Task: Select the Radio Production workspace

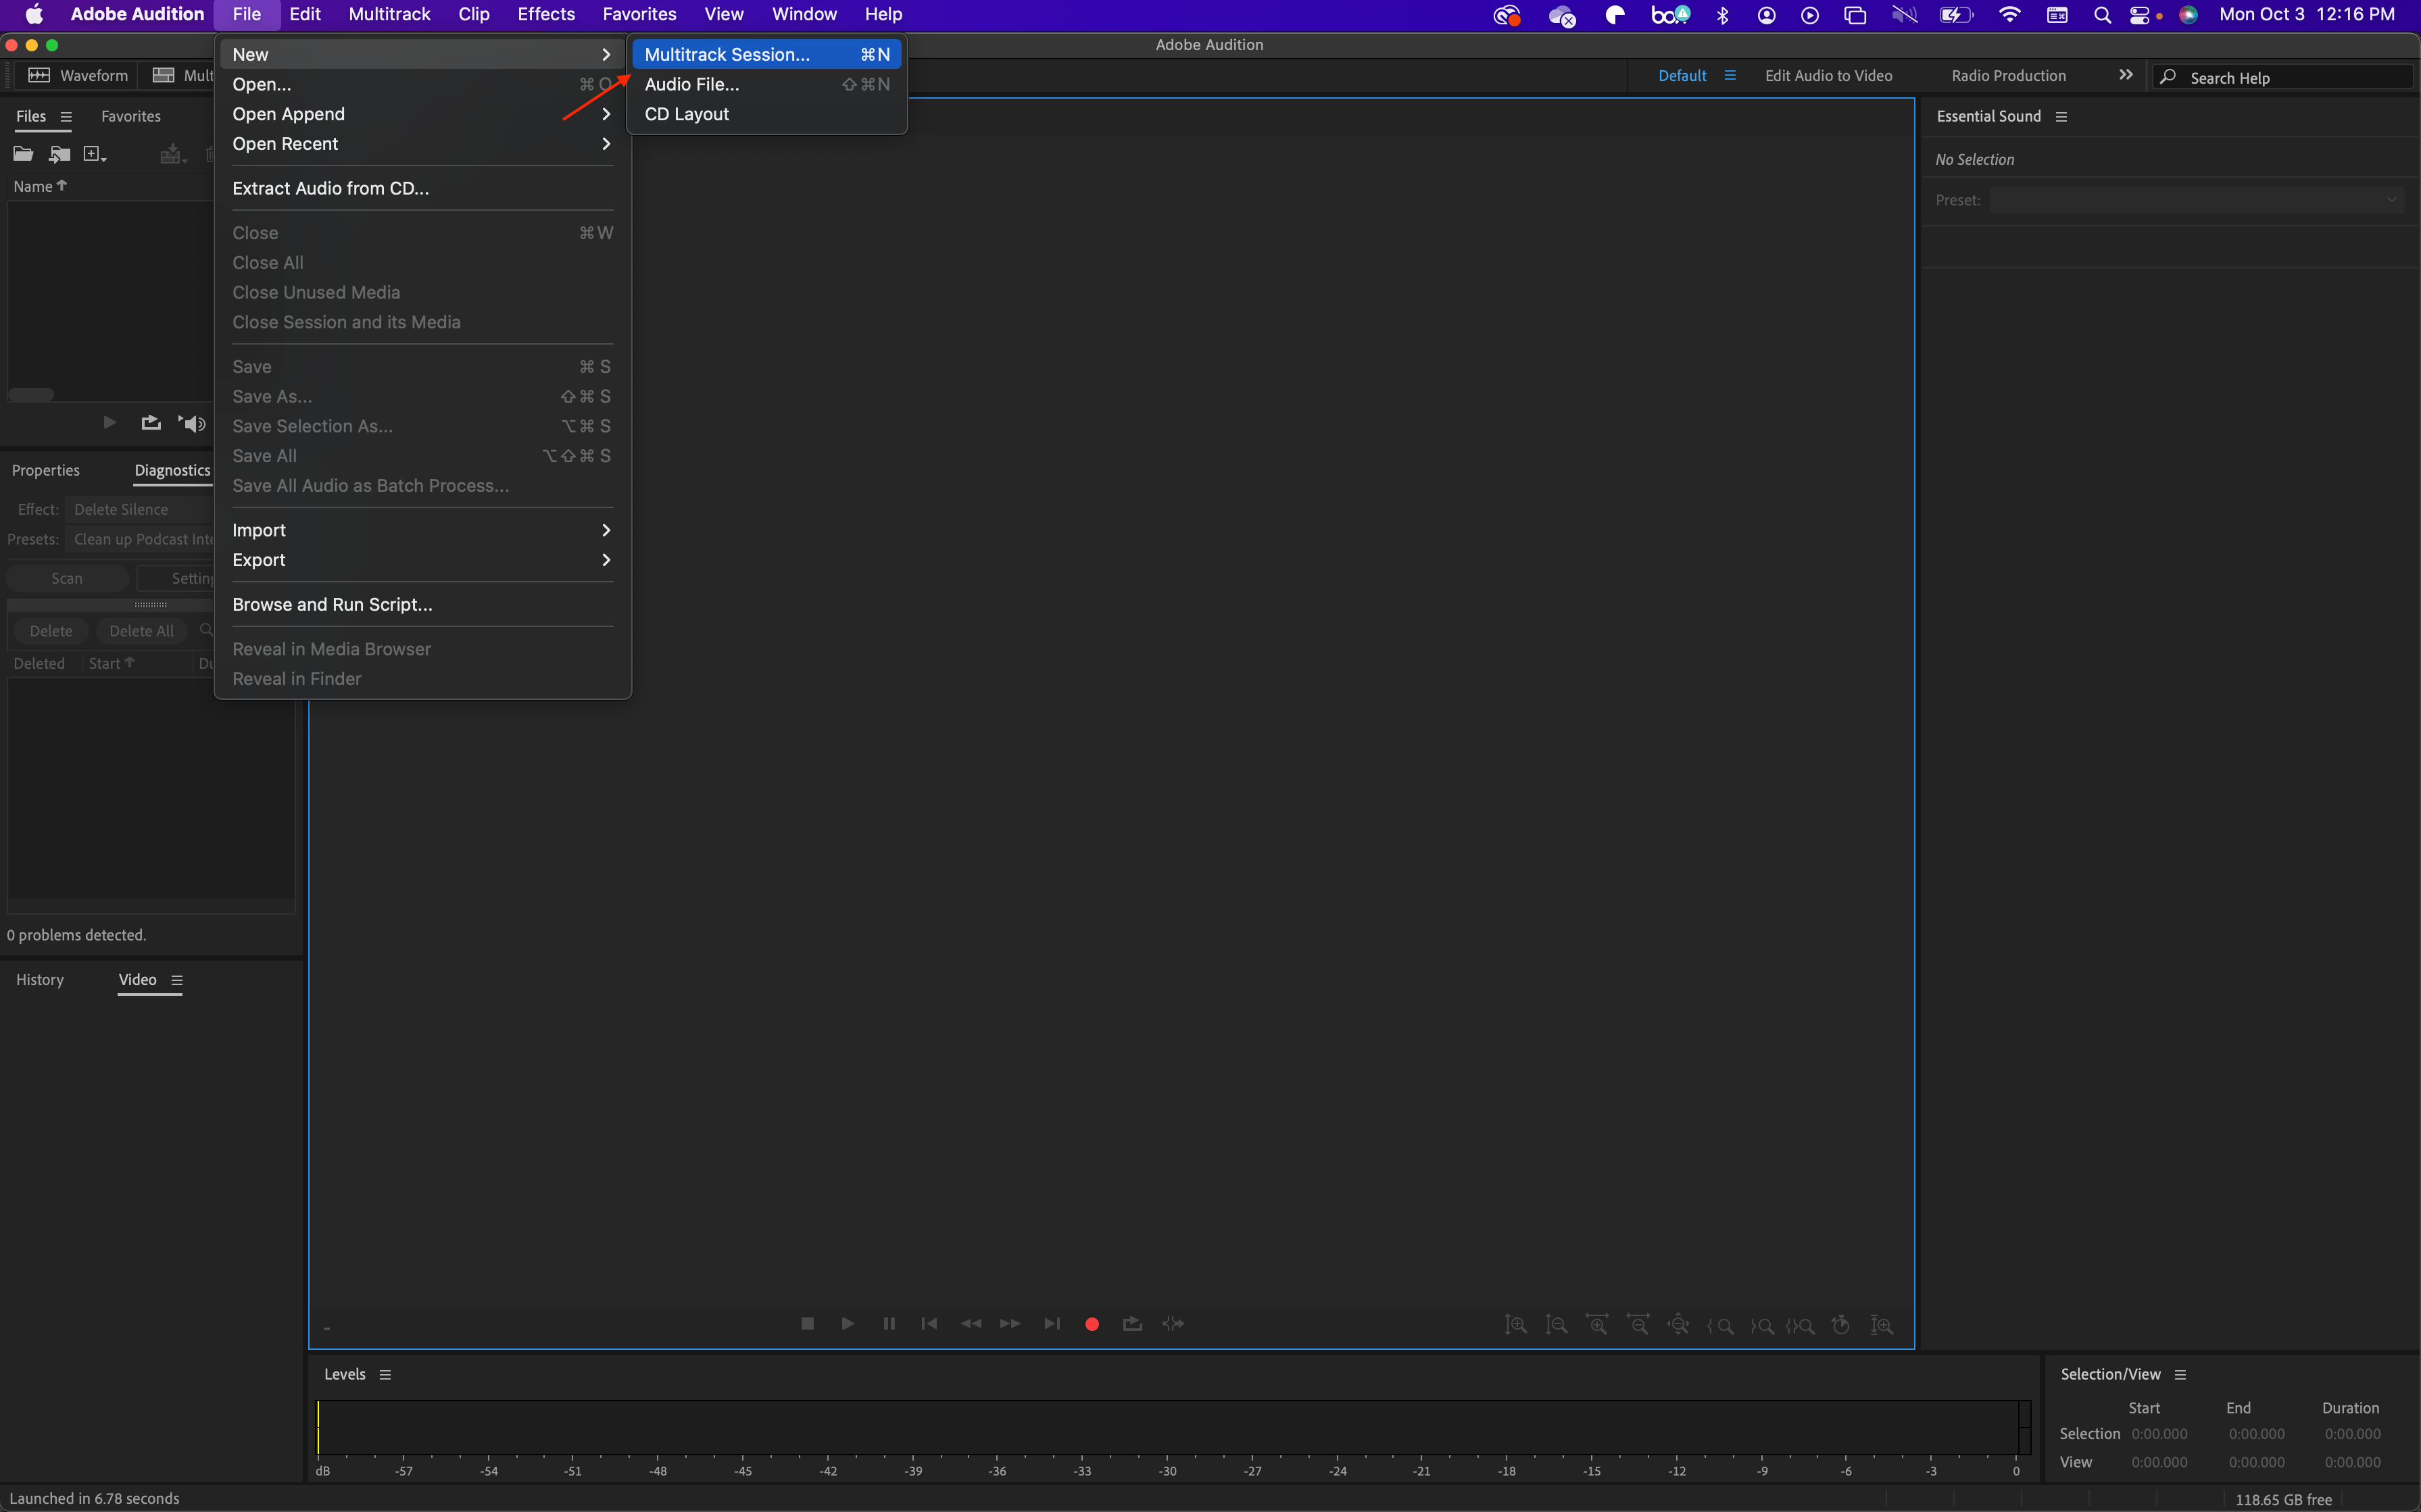Action: pyautogui.click(x=2008, y=76)
